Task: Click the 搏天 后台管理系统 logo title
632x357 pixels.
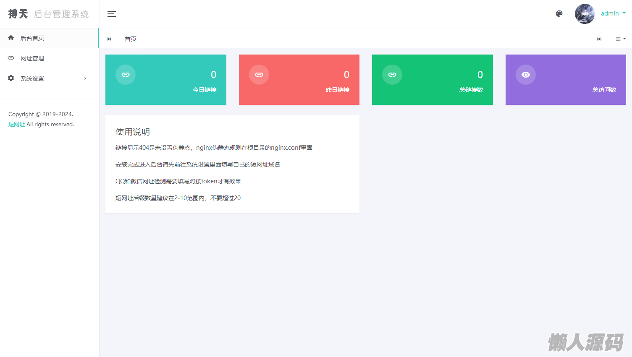Action: (x=49, y=14)
